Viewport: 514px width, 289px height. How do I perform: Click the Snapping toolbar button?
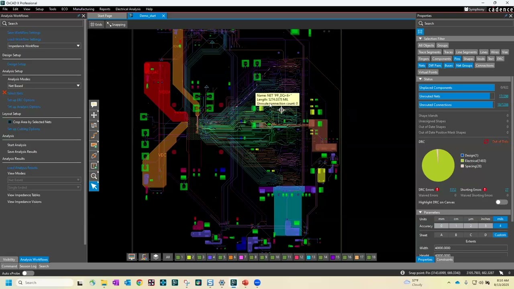tap(116, 24)
